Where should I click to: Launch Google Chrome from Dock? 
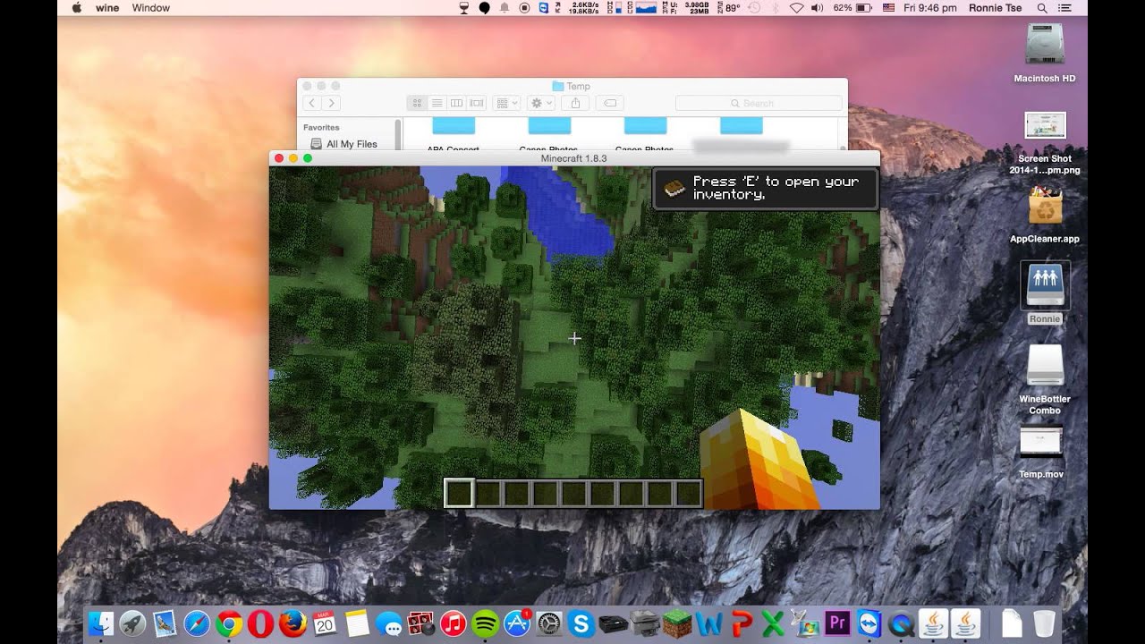coord(229,623)
